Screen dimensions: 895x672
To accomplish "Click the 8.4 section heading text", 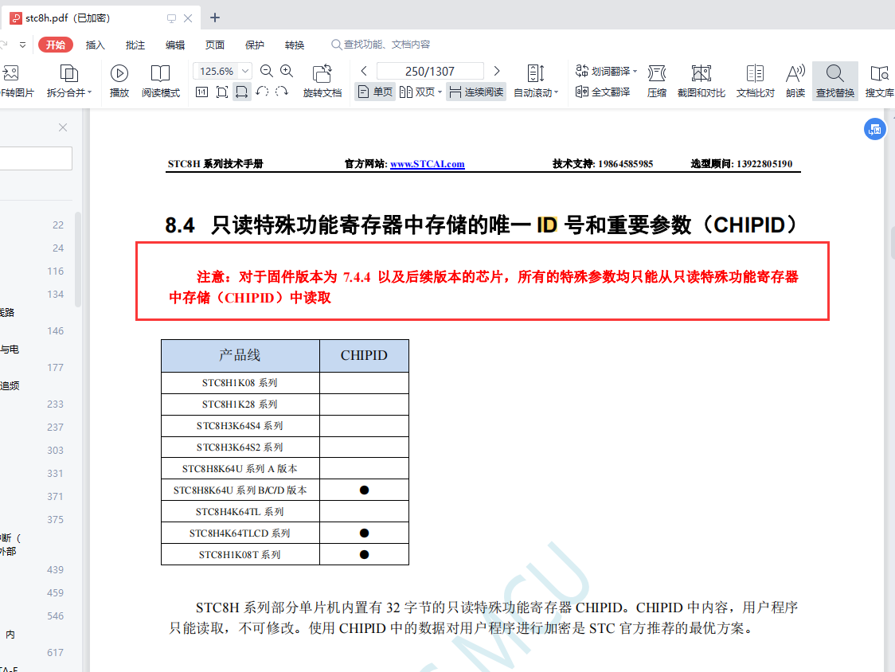I will (x=481, y=225).
